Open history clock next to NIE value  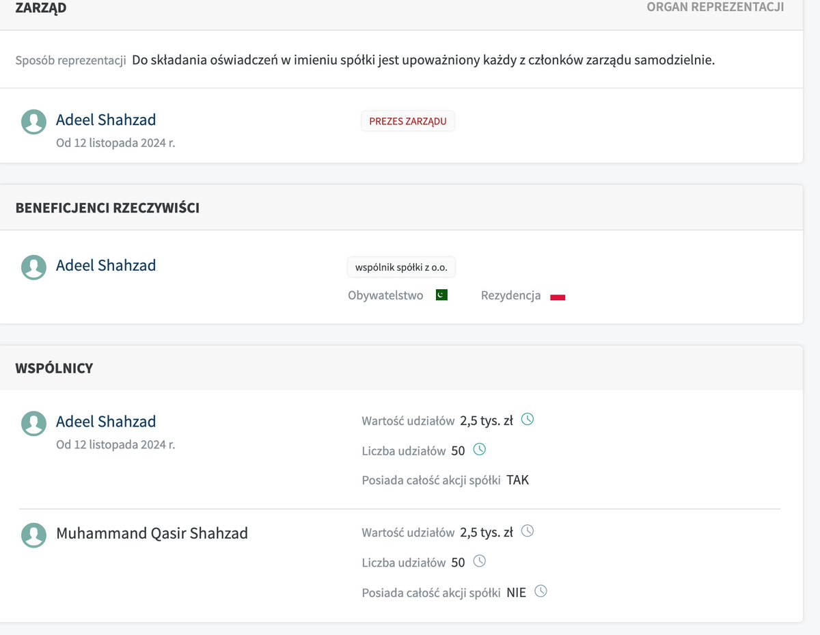541,591
